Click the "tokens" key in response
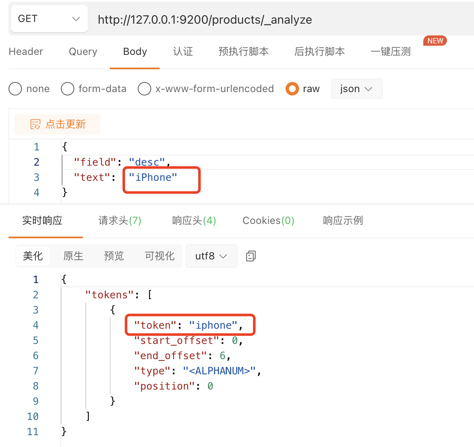 (x=109, y=294)
